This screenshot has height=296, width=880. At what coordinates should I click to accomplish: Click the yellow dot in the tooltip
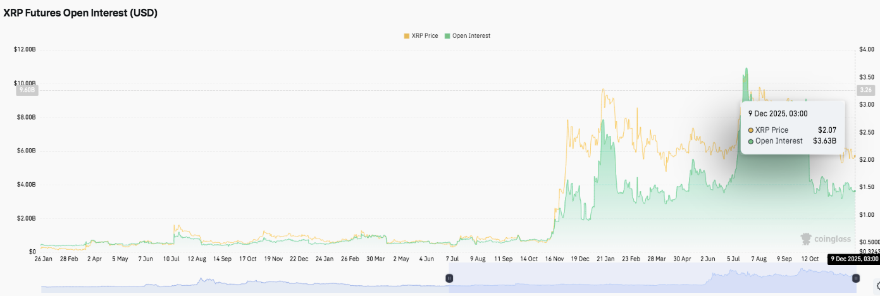tap(751, 130)
